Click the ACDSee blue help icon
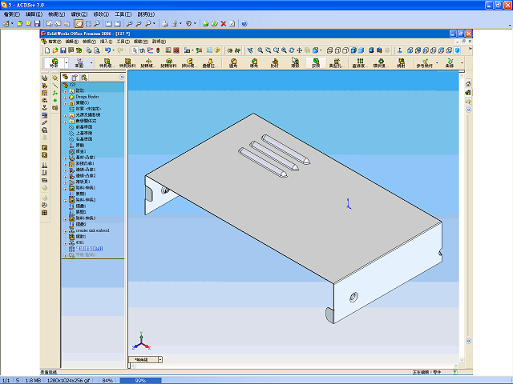The height and width of the screenshot is (384, 513). 244,23
